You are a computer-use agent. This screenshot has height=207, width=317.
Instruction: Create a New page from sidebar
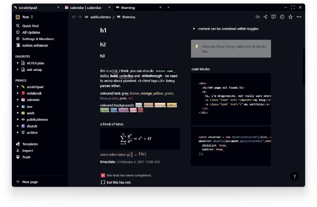coord(40,182)
